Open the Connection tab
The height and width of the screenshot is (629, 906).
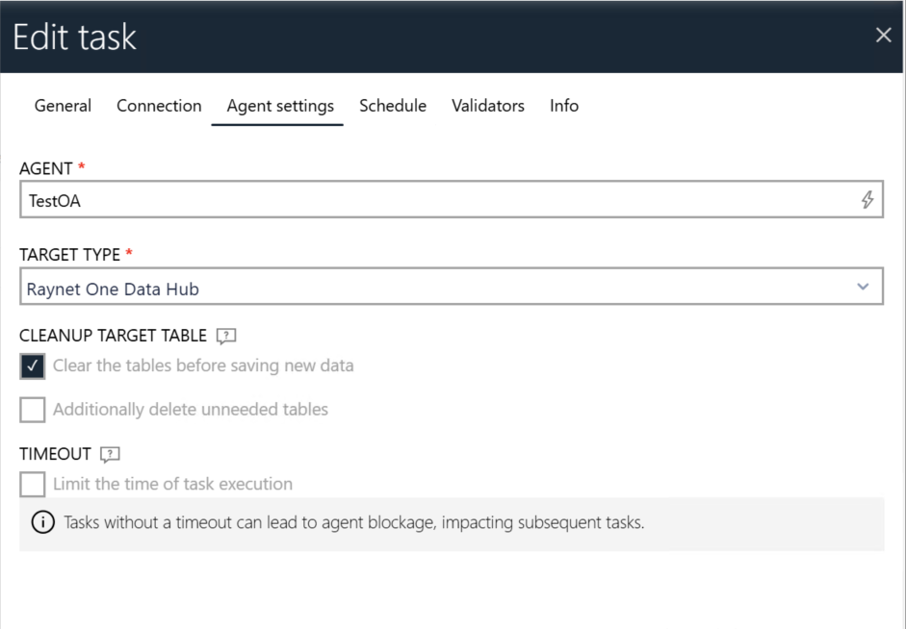tap(159, 106)
